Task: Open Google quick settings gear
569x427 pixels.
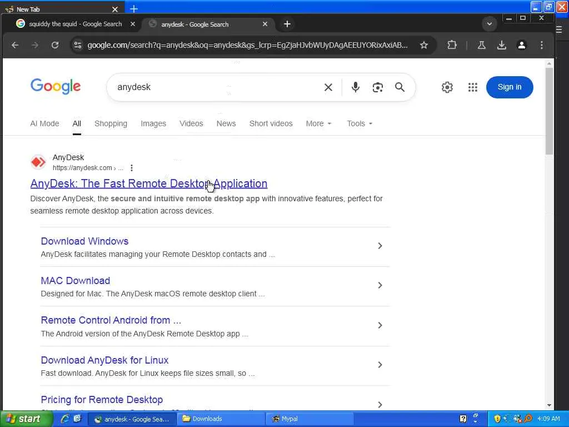Action: (447, 87)
